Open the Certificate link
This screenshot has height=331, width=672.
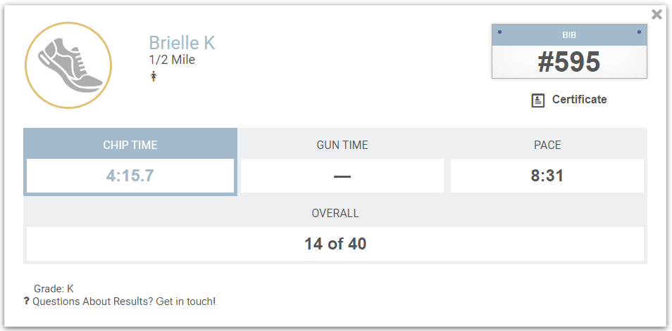tap(579, 100)
